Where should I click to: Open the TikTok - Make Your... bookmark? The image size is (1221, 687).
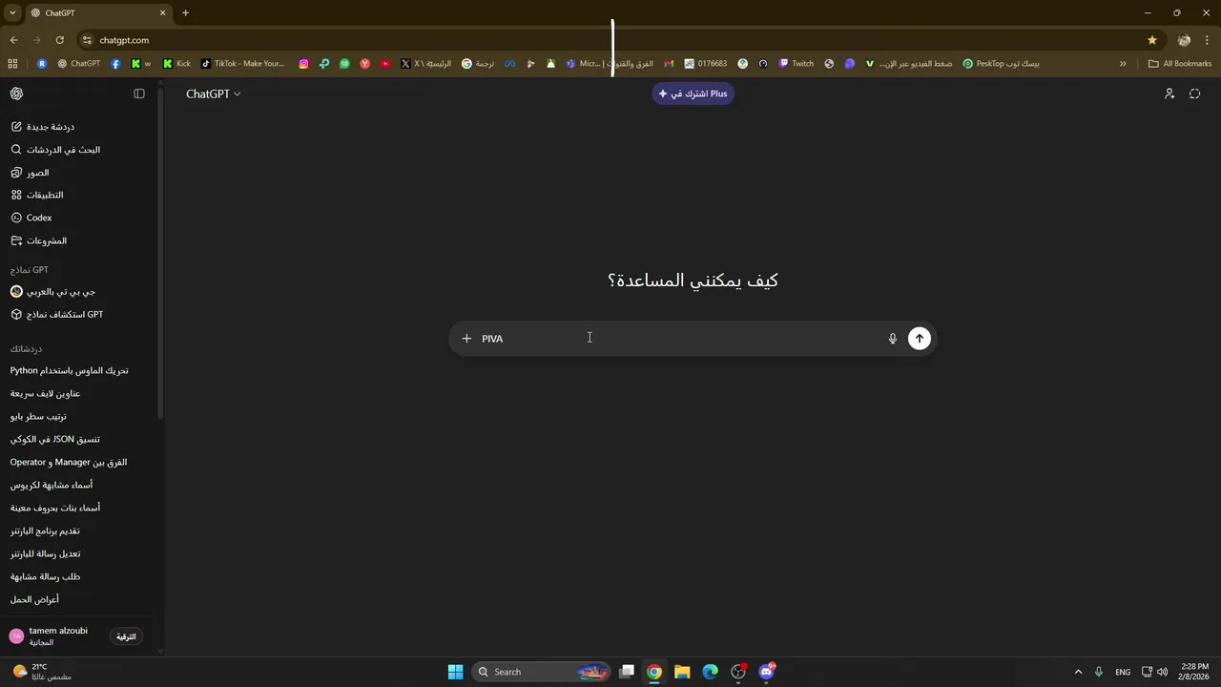[243, 64]
